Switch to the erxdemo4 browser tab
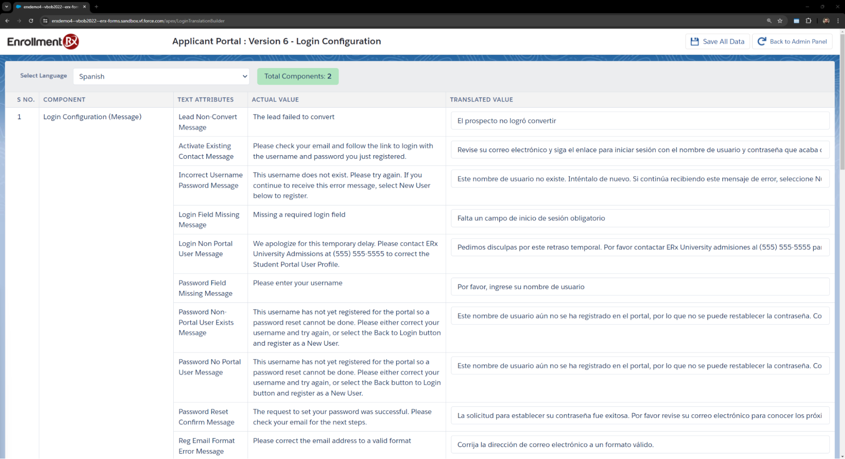 click(x=50, y=7)
